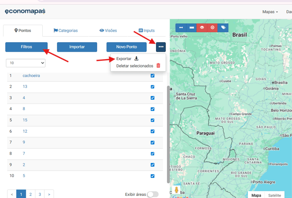Click the Filtros button
This screenshot has height=198, width=292.
pos(27,47)
